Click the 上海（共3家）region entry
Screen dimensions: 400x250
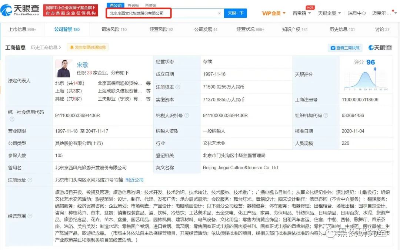69,91
